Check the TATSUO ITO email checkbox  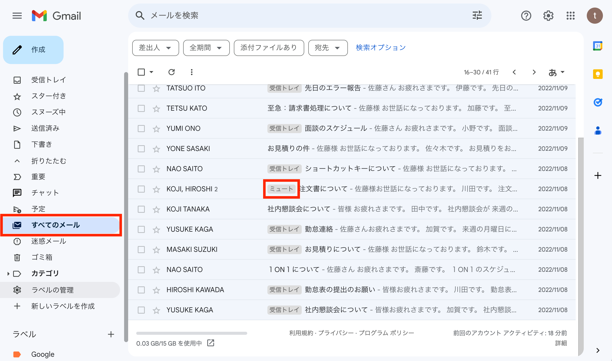pyautogui.click(x=141, y=88)
